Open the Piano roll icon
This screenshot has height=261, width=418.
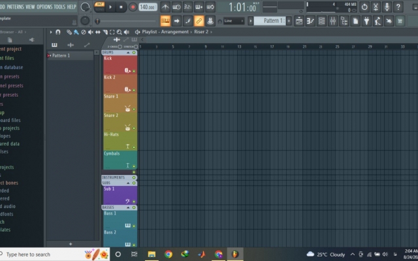coord(310,21)
